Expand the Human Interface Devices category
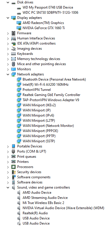 pyautogui.click(x=8, y=39)
